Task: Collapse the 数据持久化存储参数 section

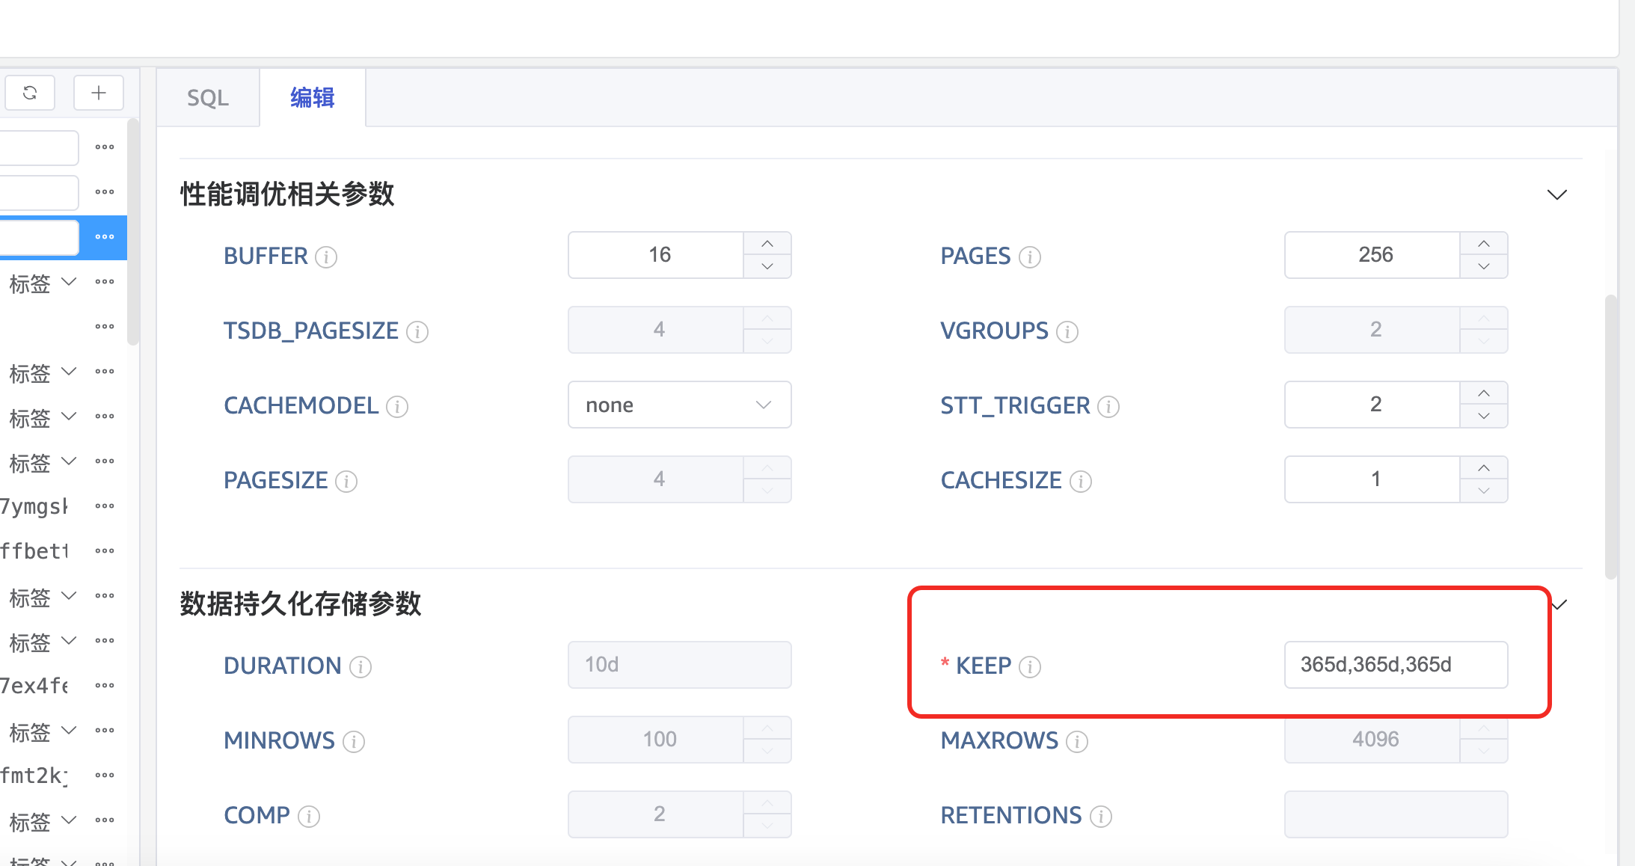Action: [x=1559, y=604]
